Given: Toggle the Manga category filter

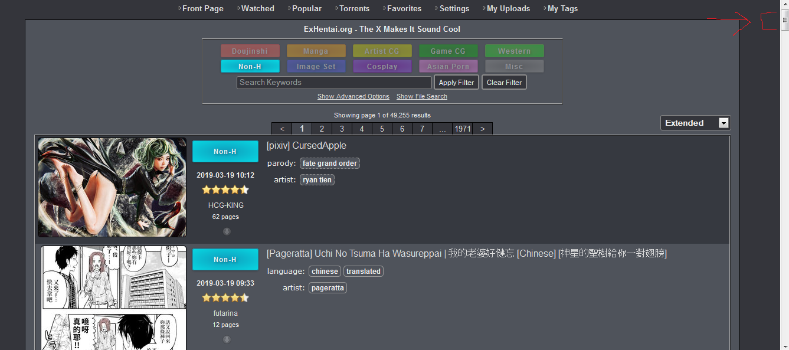Looking at the screenshot, I should pos(316,51).
